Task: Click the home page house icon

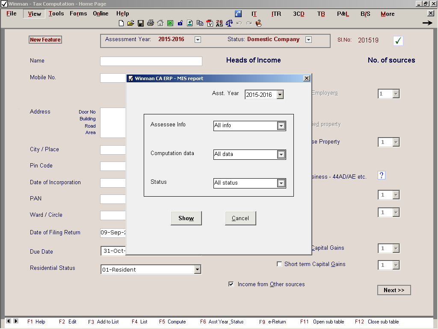Action: tap(160, 23)
